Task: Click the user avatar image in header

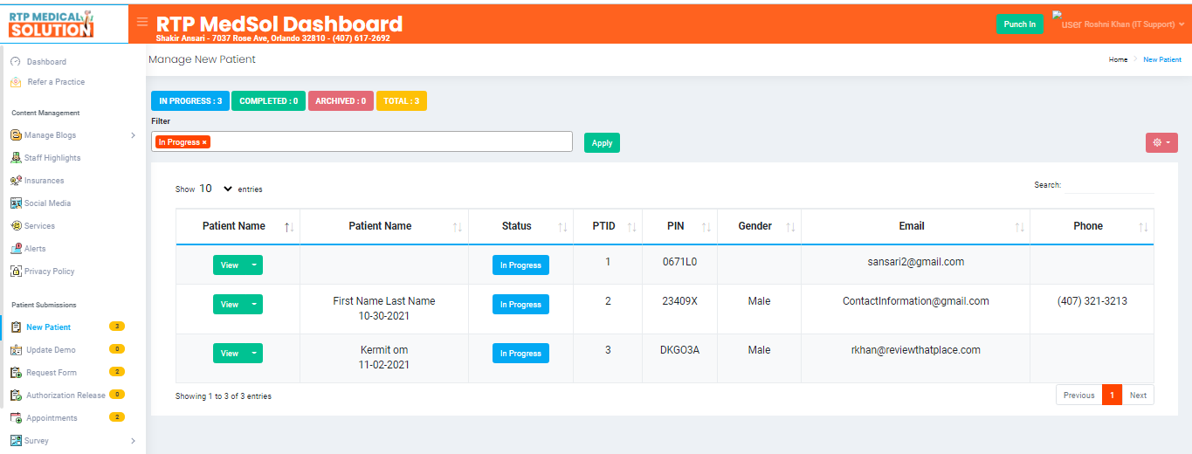Action: coord(1066,20)
